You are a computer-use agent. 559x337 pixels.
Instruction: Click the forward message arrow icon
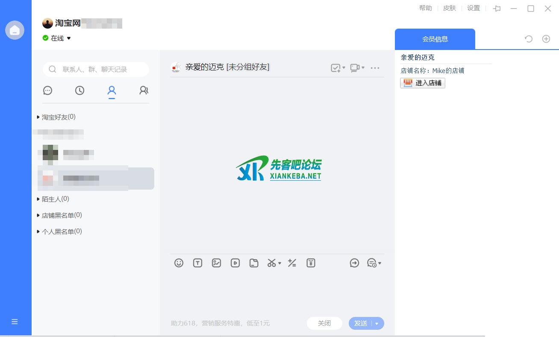pos(354,263)
